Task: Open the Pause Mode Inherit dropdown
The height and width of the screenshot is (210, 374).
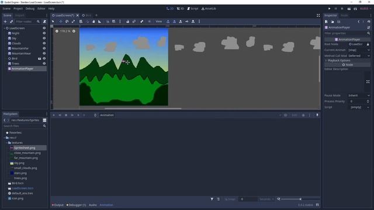Action: click(x=359, y=96)
